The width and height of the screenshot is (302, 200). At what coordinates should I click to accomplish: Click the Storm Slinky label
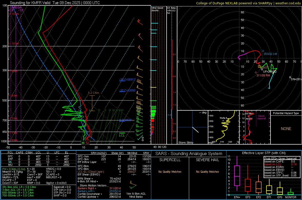[186, 143]
